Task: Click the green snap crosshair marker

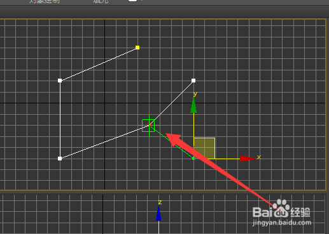Action: (x=149, y=126)
